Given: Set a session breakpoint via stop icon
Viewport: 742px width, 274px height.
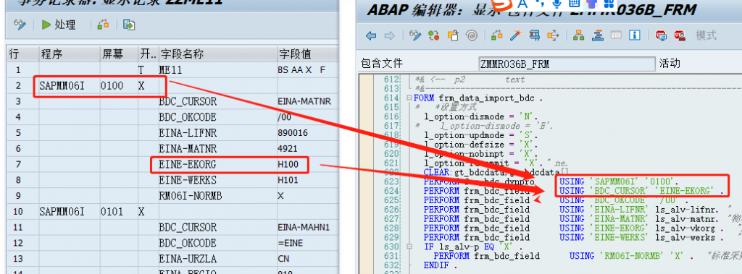Looking at the screenshot, I should pos(661,35).
